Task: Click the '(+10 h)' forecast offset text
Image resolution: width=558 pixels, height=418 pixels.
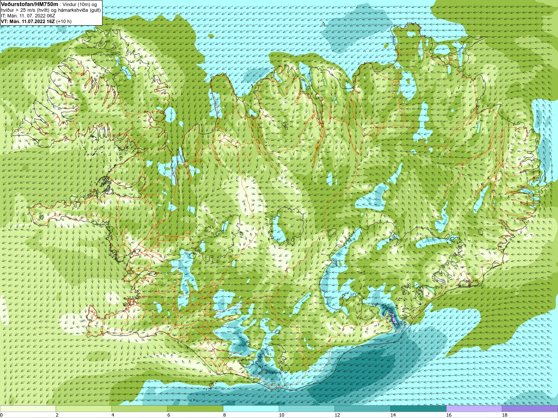Action: 64,21
